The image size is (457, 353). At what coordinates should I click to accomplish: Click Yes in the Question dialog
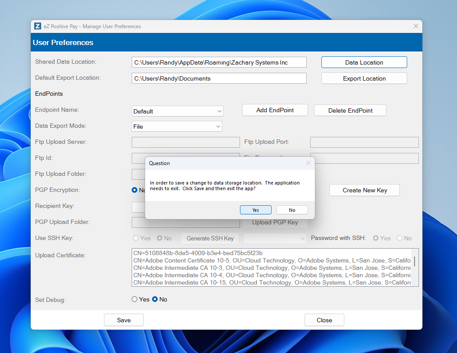256,210
